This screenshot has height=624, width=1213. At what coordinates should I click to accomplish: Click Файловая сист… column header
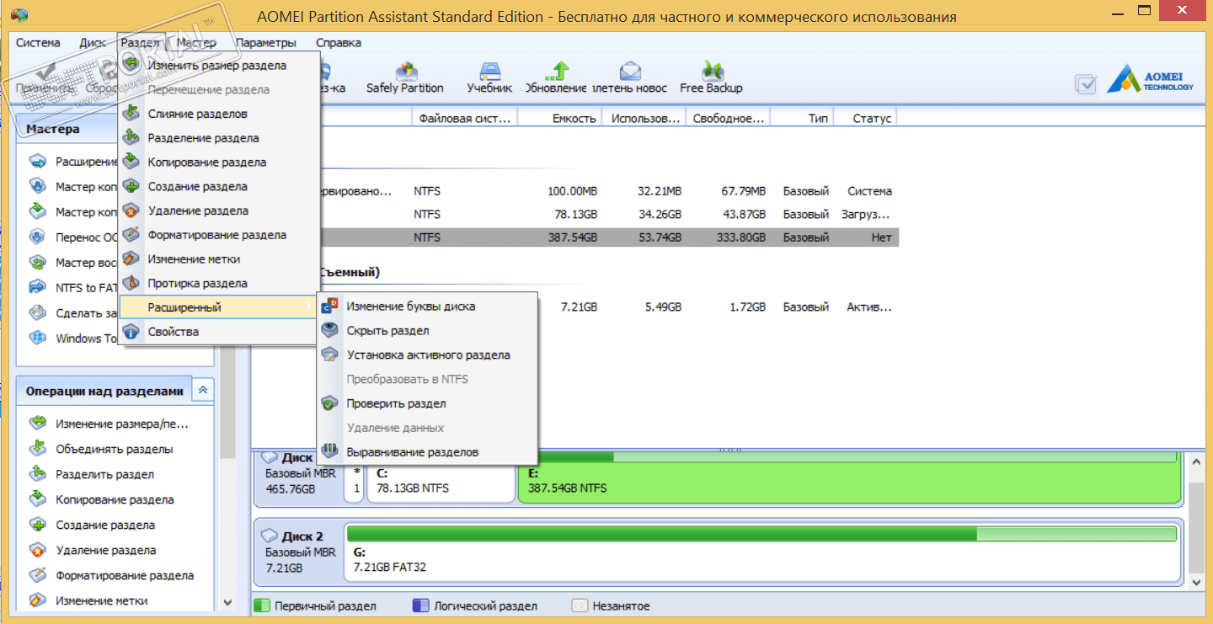click(465, 119)
